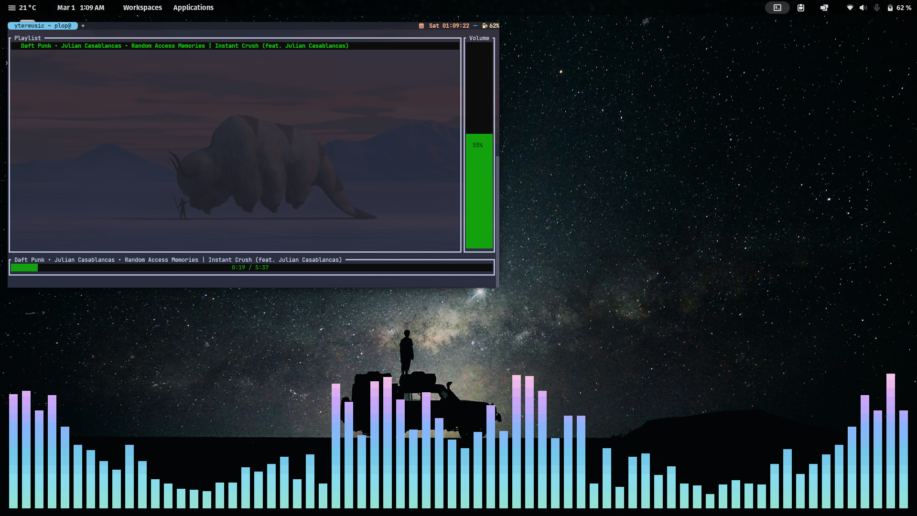Viewport: 917px width, 516px height.
Task: Click the speaker volume icon in the top panel
Action: (x=863, y=8)
